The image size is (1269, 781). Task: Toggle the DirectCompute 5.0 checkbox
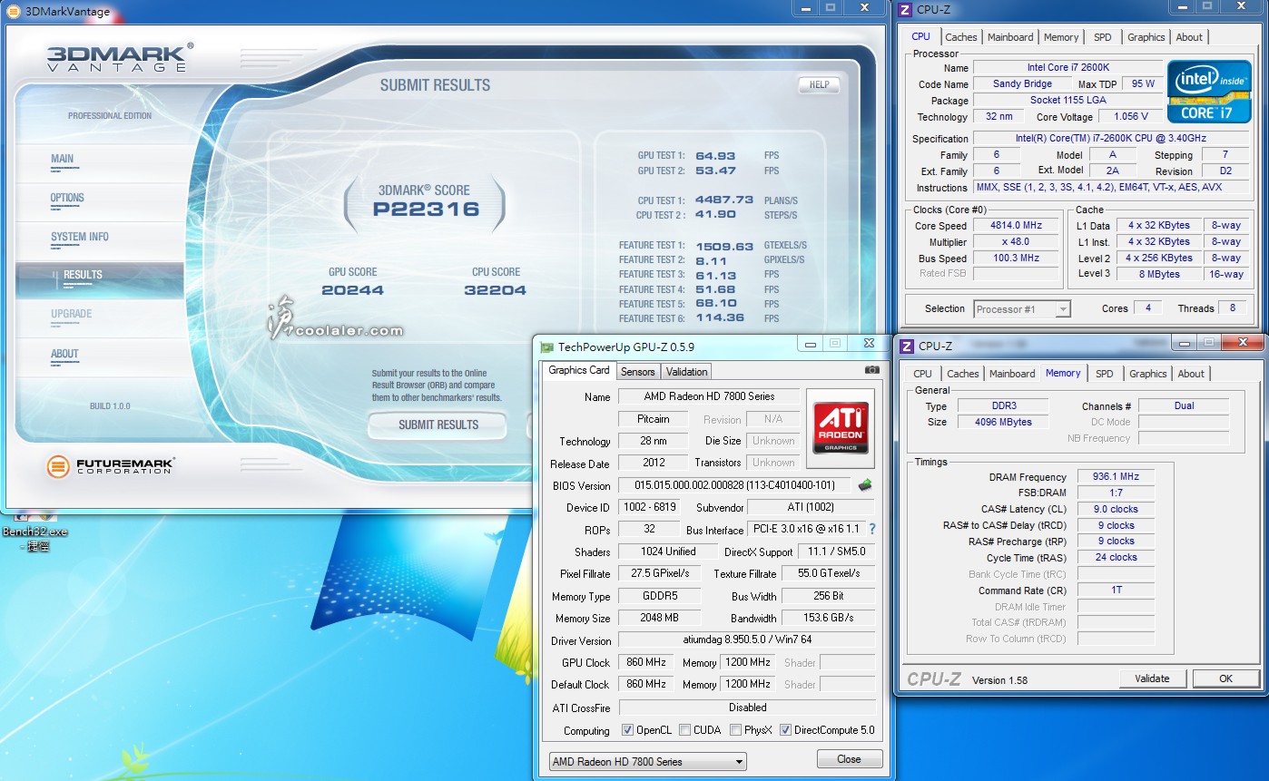point(785,730)
